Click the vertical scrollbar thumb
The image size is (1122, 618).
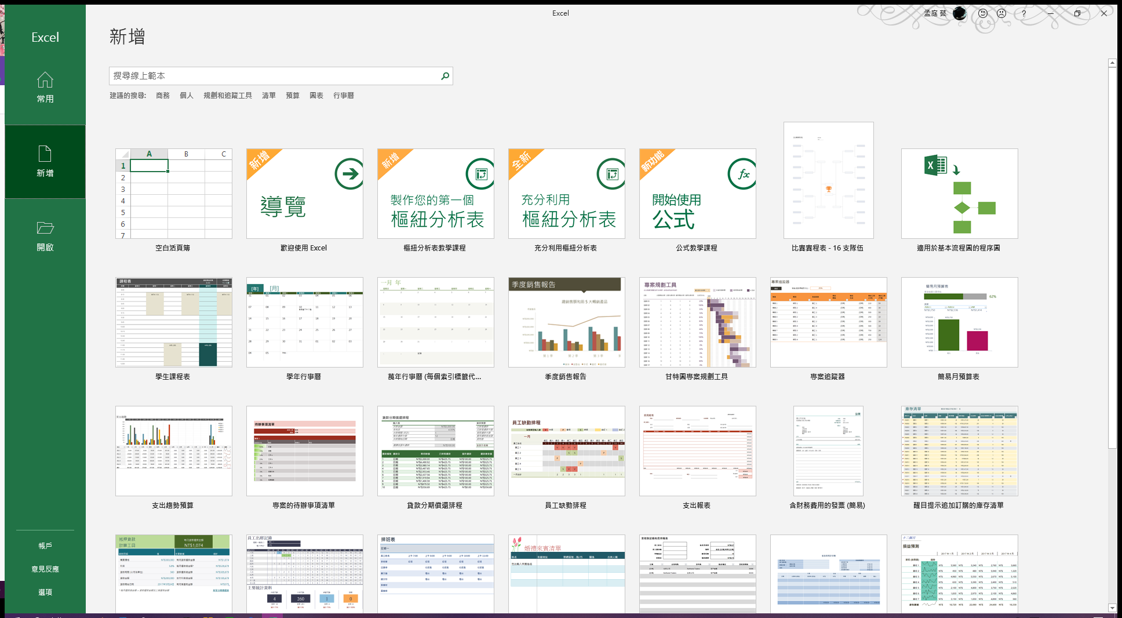(1112, 258)
